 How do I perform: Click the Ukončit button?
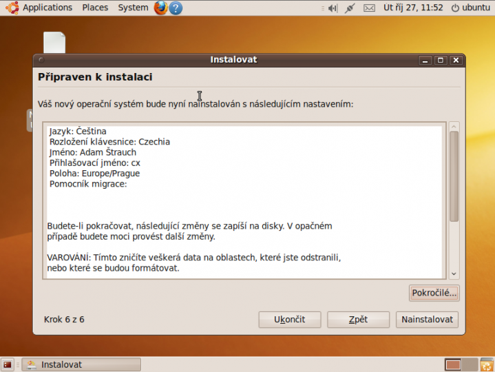tap(289, 320)
